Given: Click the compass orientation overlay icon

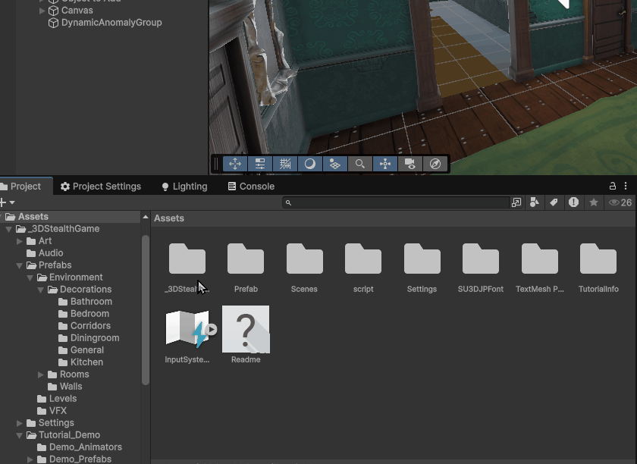Looking at the screenshot, I should tap(435, 164).
